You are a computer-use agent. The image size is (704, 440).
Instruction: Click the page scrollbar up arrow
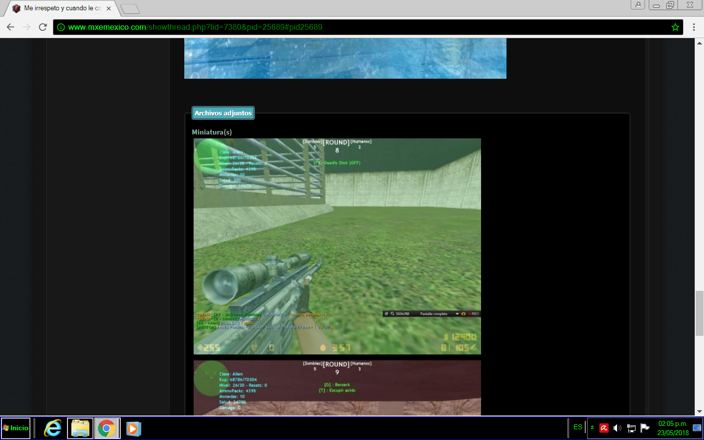[x=699, y=43]
